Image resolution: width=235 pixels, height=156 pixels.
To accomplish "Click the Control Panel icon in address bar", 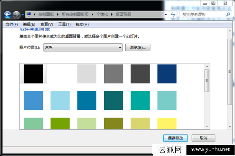I will click(x=29, y=14).
